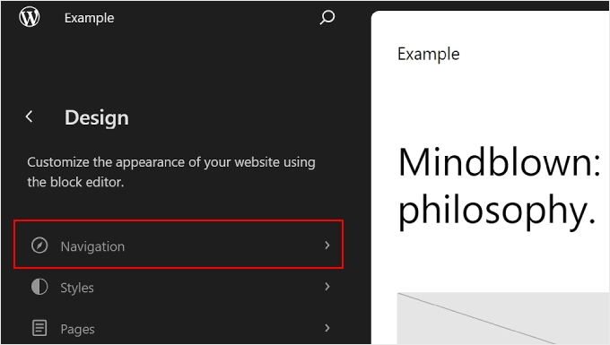Click the Example site title in sidebar
Image resolution: width=610 pixels, height=345 pixels.
[x=89, y=18]
